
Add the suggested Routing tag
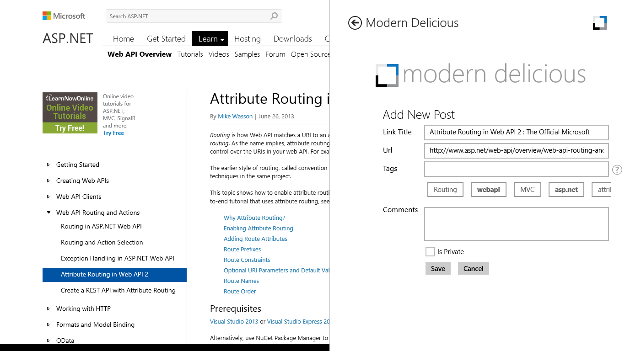(445, 190)
